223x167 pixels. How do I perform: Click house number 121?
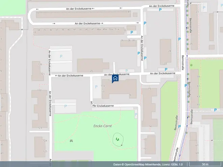coord(43,74)
